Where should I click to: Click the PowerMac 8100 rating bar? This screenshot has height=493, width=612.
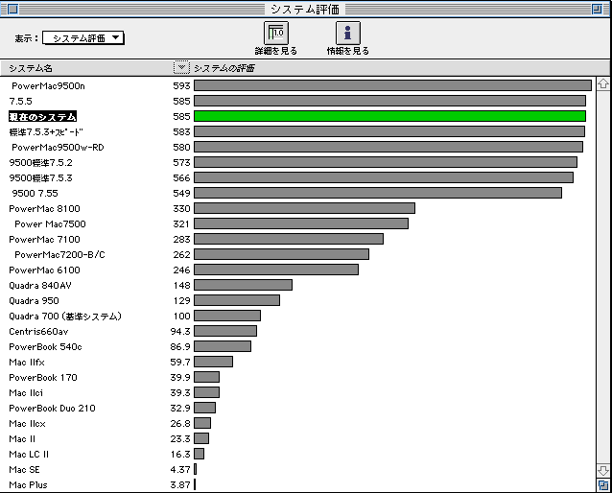click(304, 208)
